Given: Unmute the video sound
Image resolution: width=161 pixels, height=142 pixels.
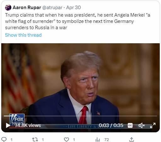Looking at the screenshot, I should tap(142, 125).
